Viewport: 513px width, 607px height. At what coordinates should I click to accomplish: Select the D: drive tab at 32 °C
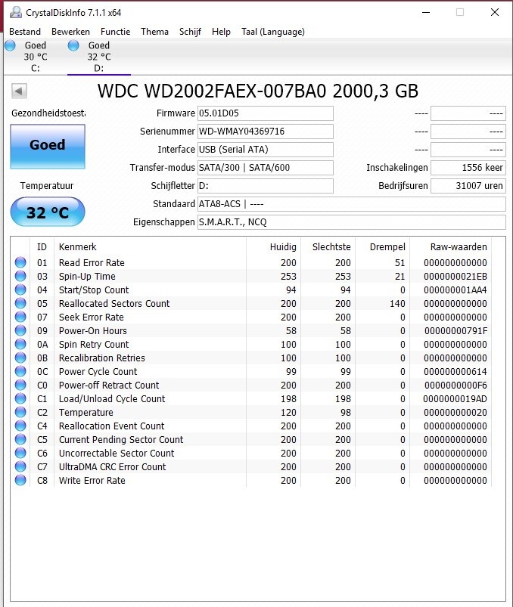click(x=99, y=57)
